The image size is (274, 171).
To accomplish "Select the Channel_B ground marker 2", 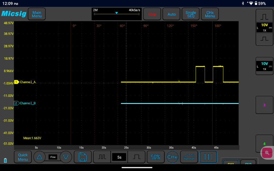I will 17,103.
